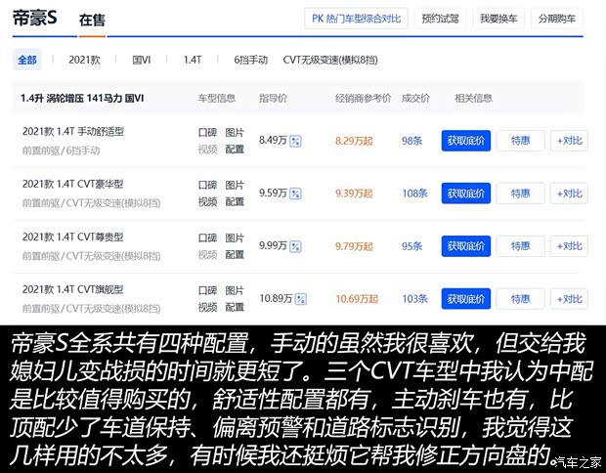This screenshot has width=606, height=473.
Task: Click the 帝豪S title
Action: (35, 19)
